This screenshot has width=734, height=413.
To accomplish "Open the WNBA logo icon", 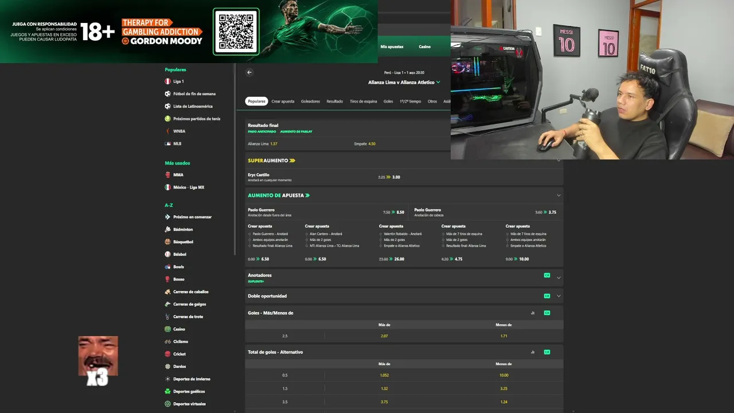I will 167,131.
